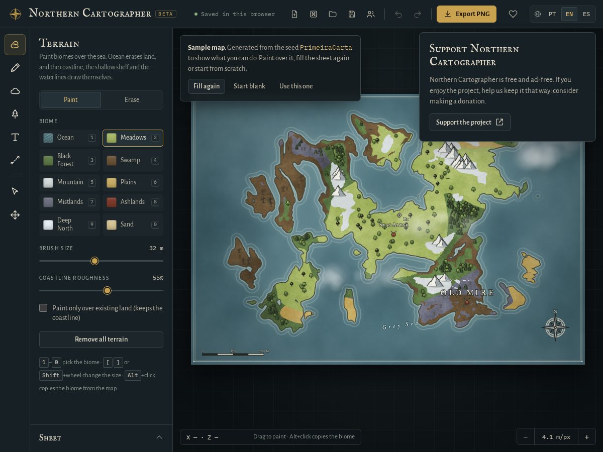Click the Grey Sea map label
This screenshot has height=452, width=603.
[400, 326]
